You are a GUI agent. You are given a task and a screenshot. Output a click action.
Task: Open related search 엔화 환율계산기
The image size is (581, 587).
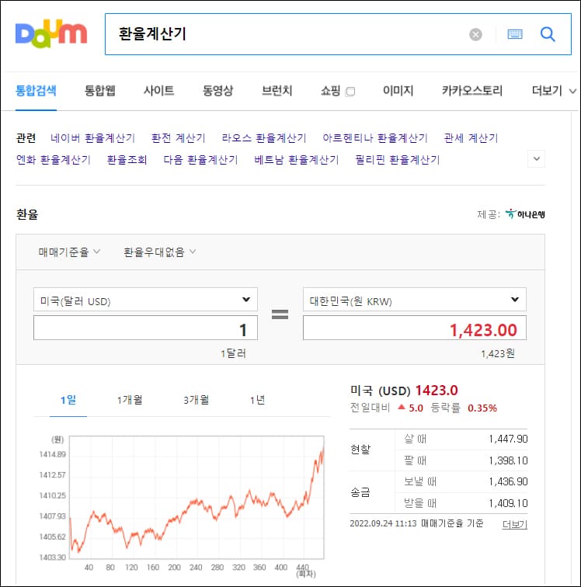tap(53, 160)
